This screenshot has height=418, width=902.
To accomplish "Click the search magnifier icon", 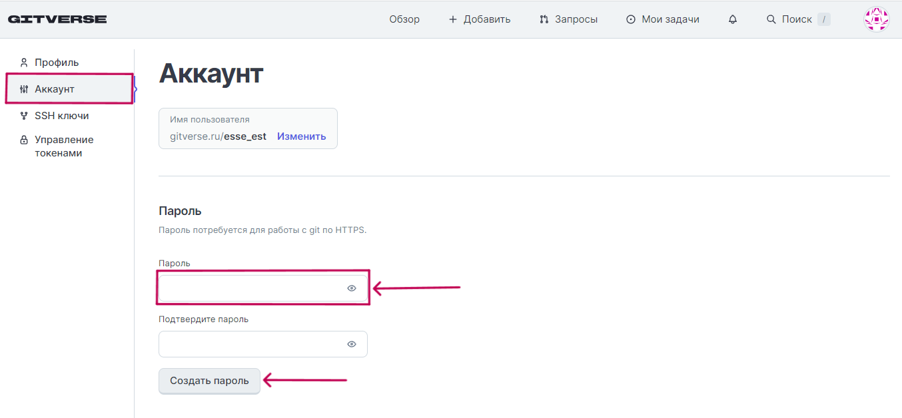I will [x=771, y=19].
